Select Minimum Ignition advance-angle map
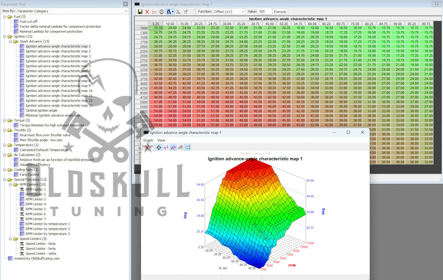Viewport: 443px width, 280px height. tap(53, 115)
